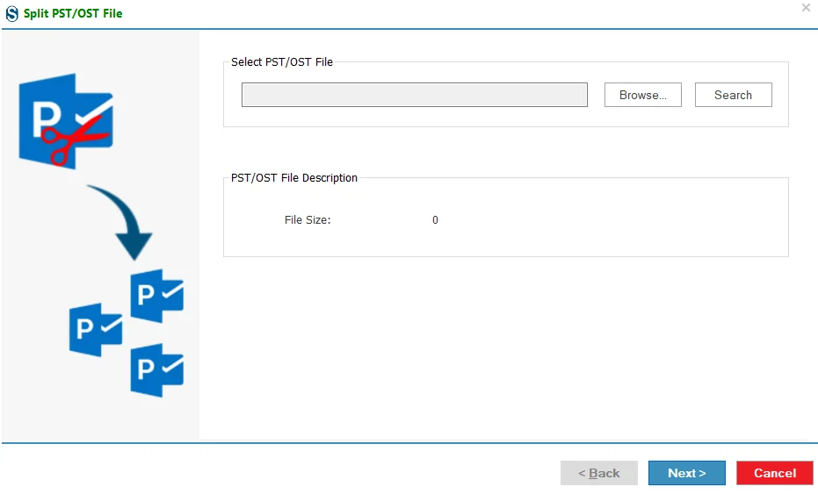This screenshot has height=494, width=818.
Task: Close the Split PST/OST File window
Action: (806, 7)
